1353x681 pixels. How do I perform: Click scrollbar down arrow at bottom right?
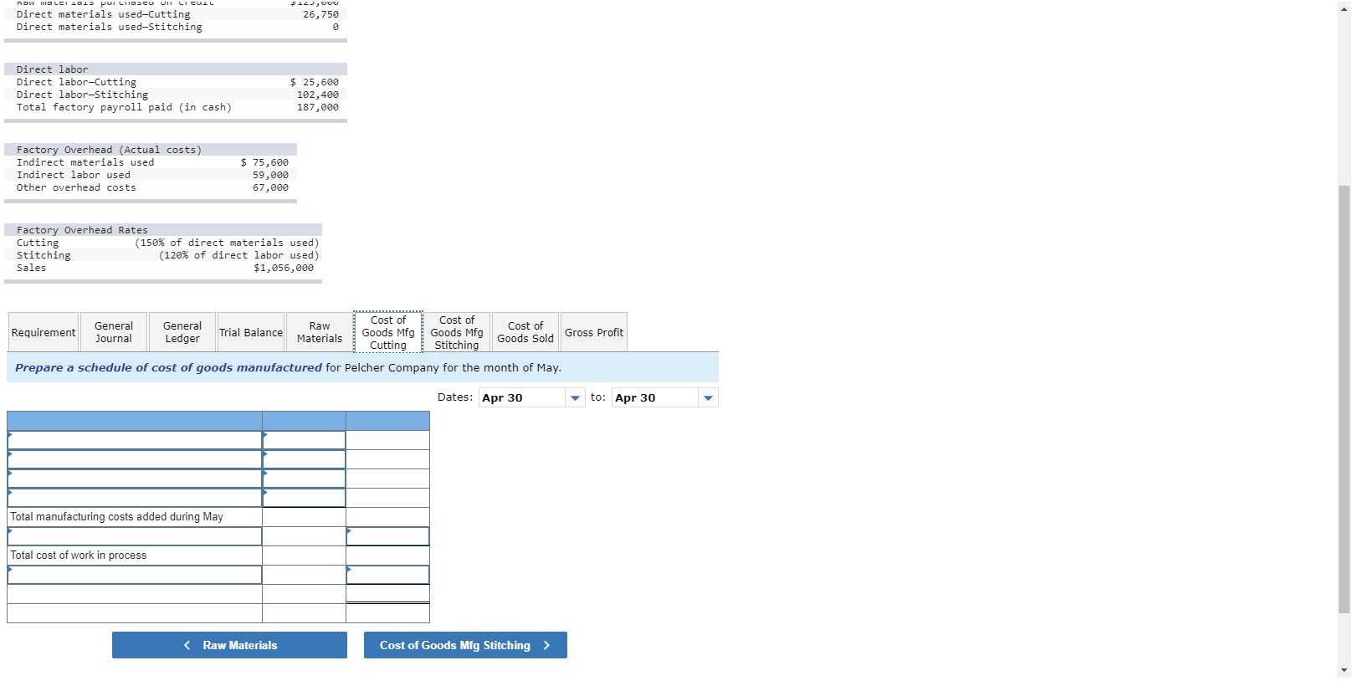[1344, 670]
